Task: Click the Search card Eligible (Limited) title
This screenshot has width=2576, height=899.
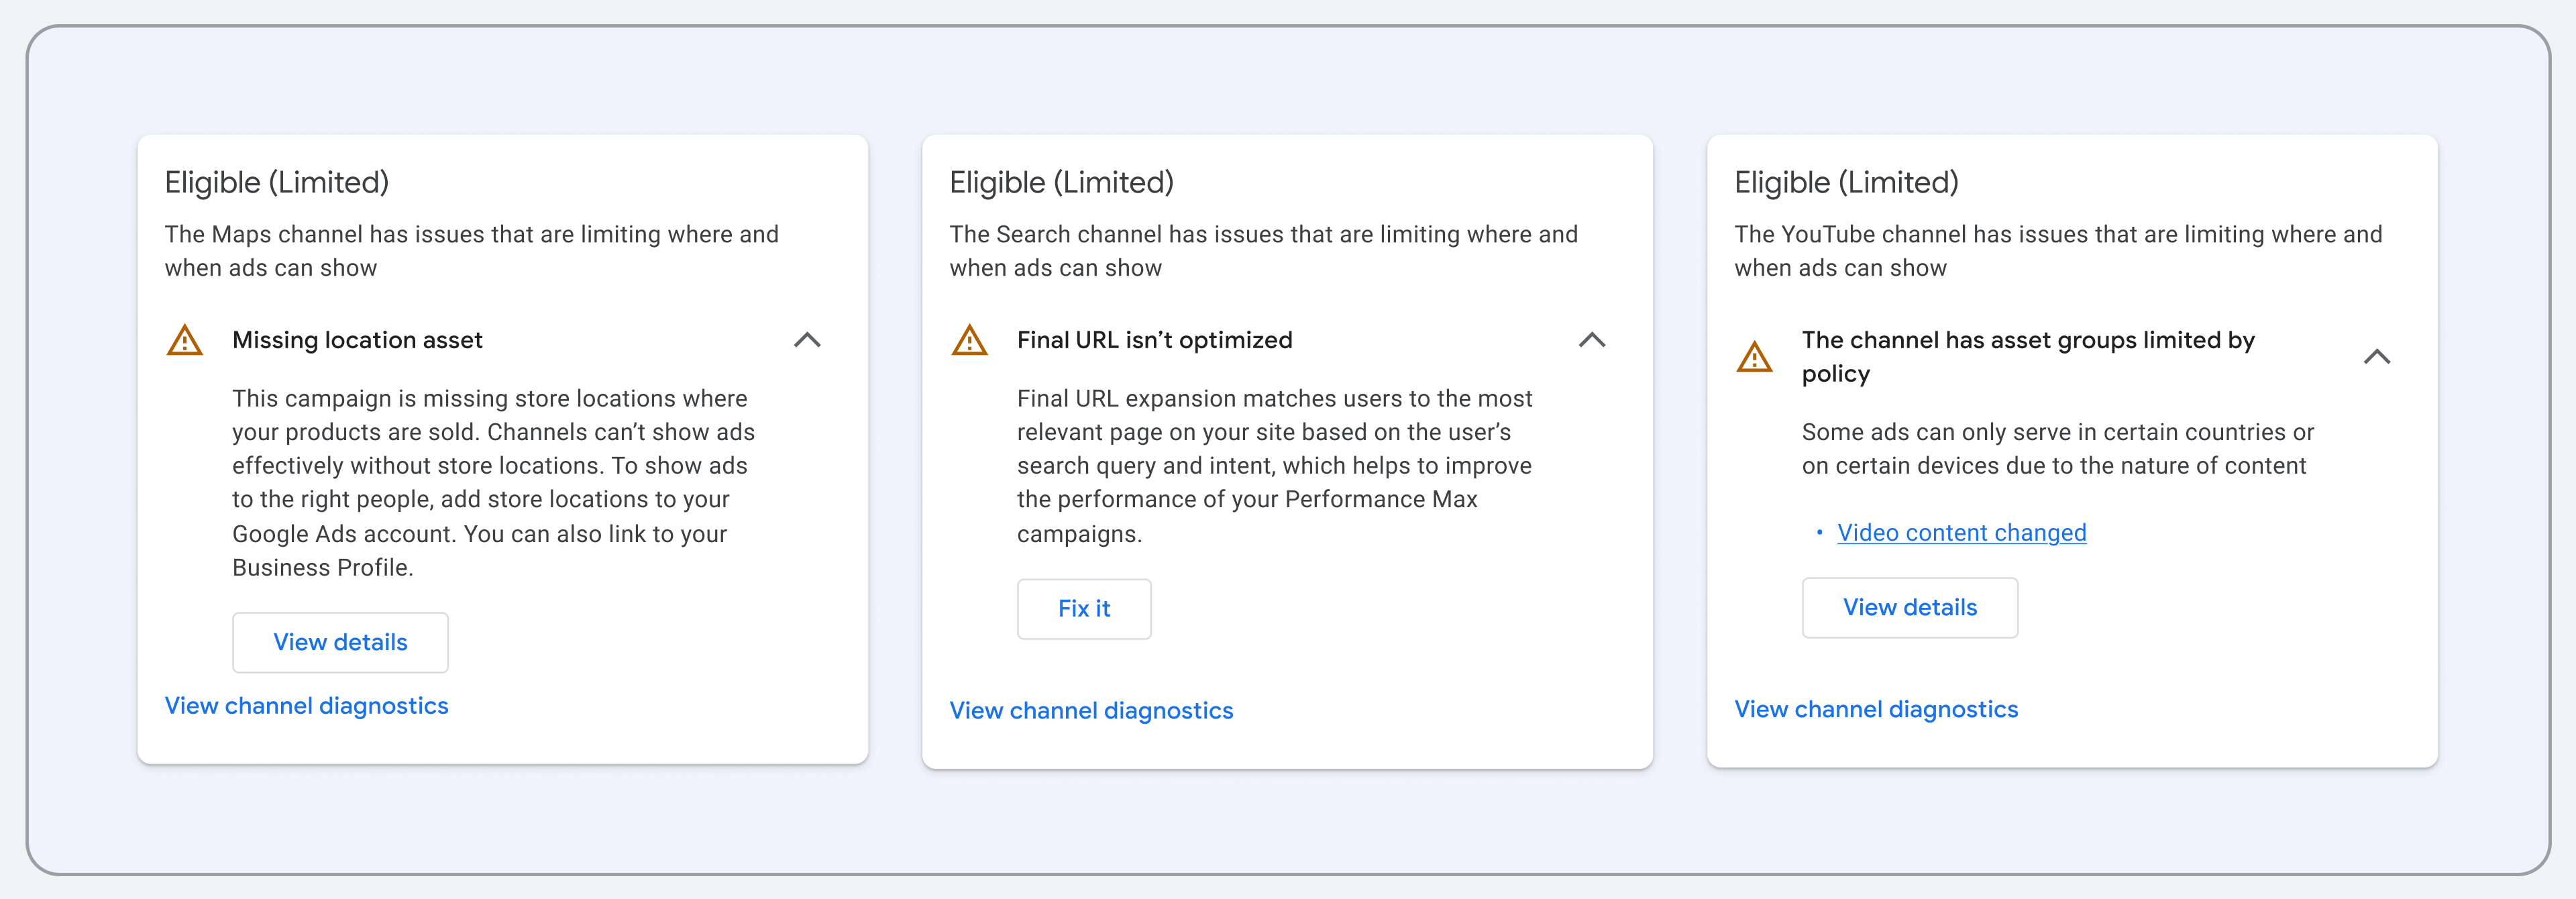Action: (x=1061, y=182)
